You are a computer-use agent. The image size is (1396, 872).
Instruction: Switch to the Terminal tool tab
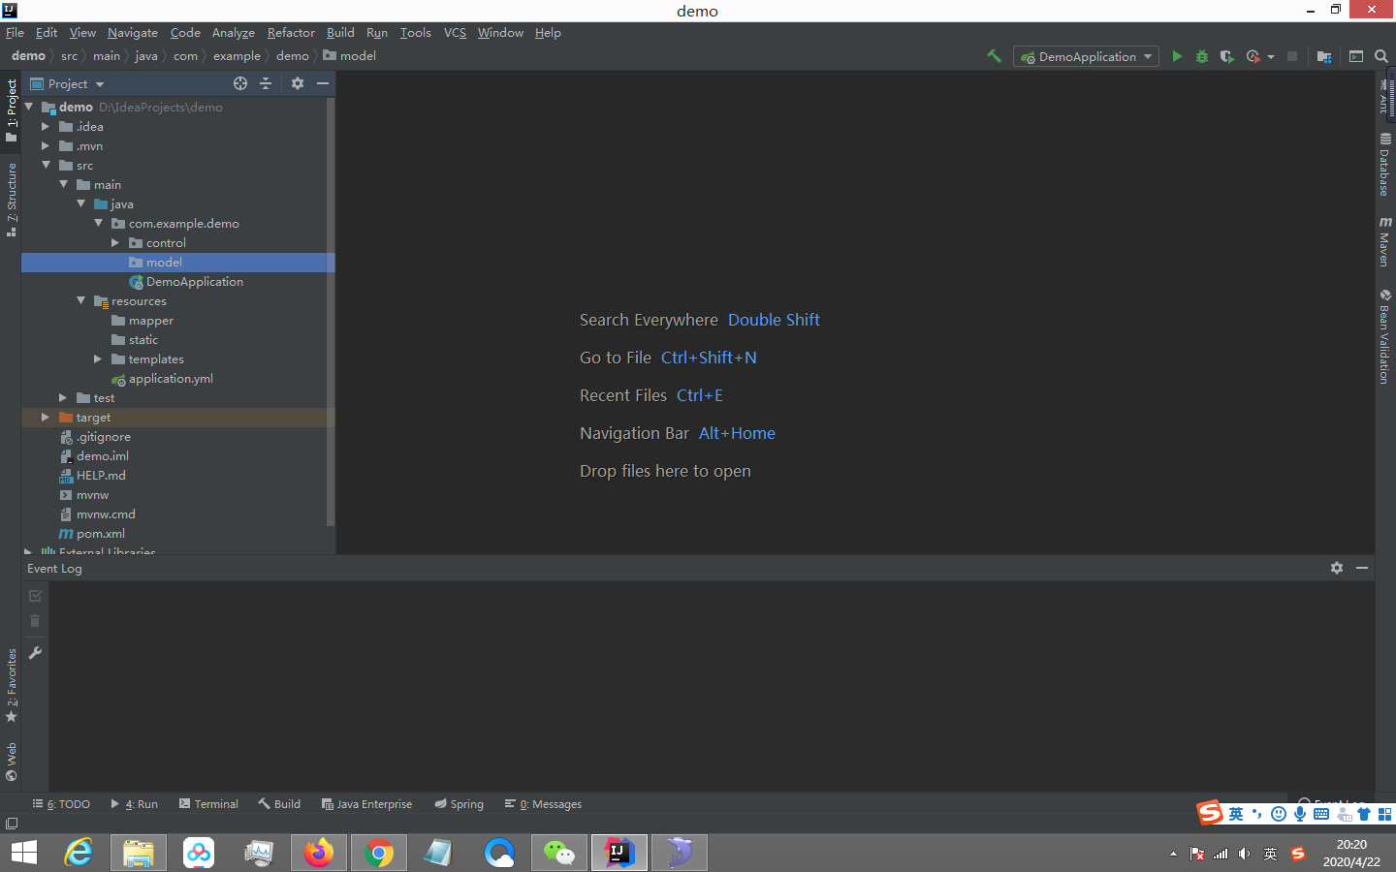[x=208, y=804]
